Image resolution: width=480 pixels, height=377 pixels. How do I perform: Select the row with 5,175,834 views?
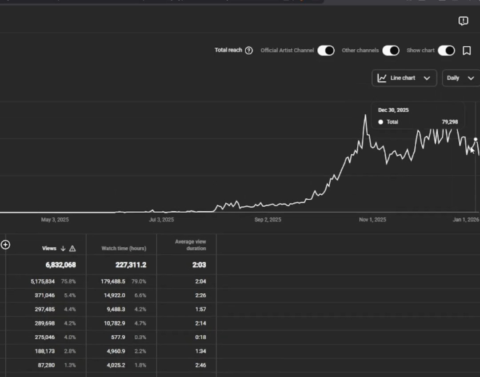[x=43, y=282]
